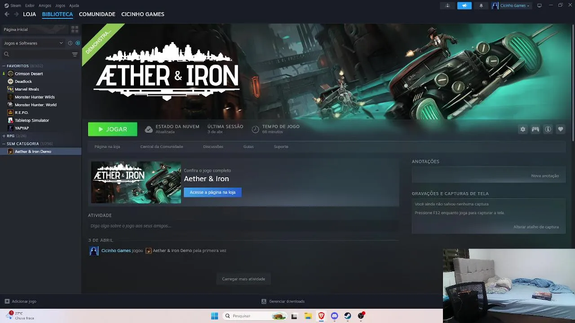575x323 pixels.
Task: Click Carregar mais atividade button
Action: [243, 279]
